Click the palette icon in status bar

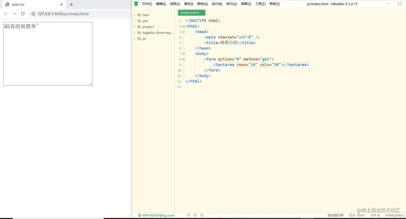(202, 215)
